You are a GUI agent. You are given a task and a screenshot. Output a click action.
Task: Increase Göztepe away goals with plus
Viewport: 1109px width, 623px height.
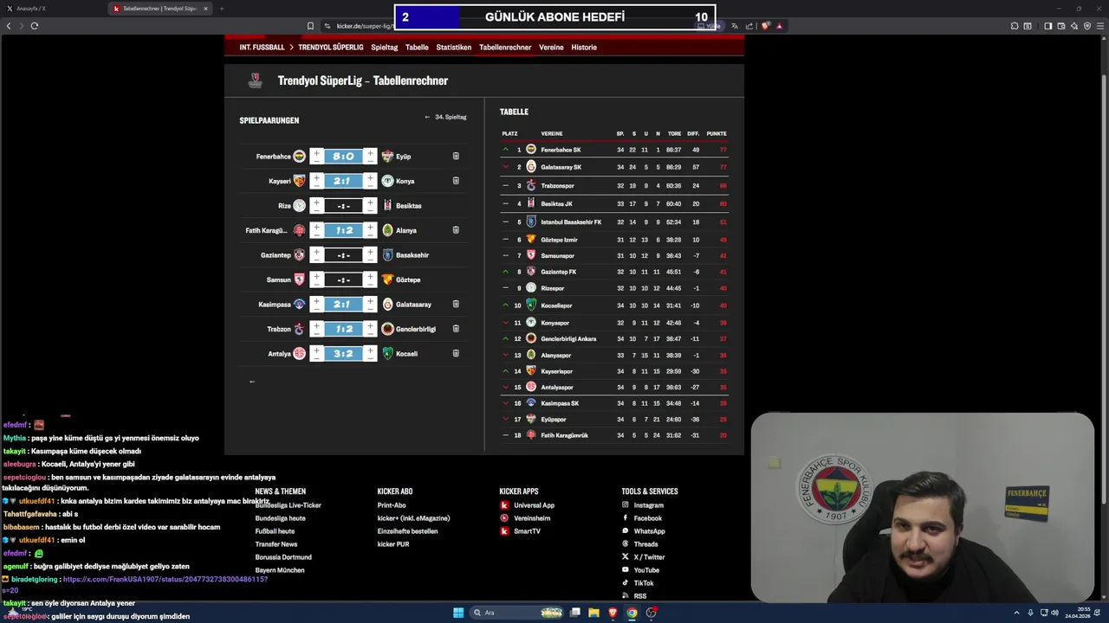point(370,277)
